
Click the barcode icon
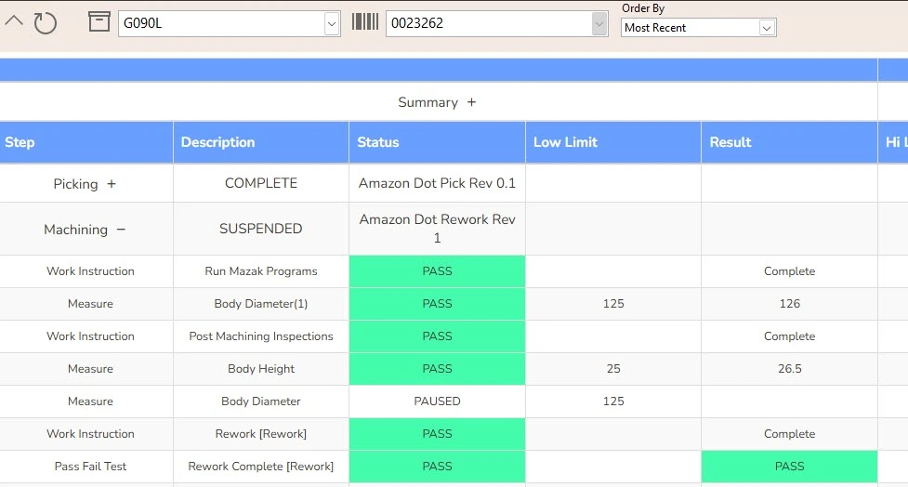[x=365, y=22]
